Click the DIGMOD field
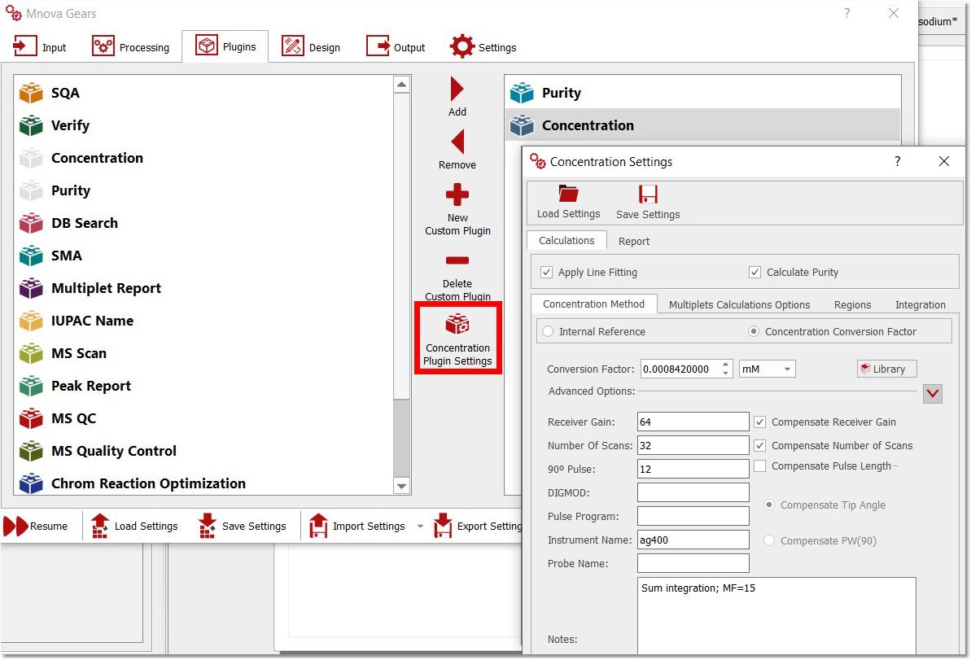The width and height of the screenshot is (971, 660). [693, 493]
